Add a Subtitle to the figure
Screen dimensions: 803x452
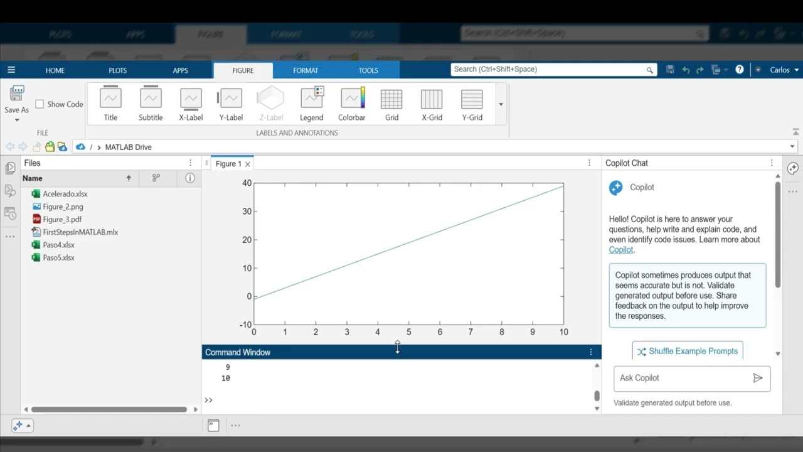(x=151, y=104)
